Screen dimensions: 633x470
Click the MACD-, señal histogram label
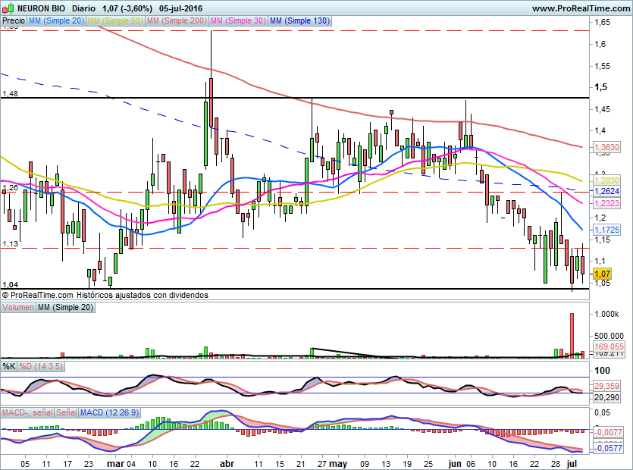point(27,412)
